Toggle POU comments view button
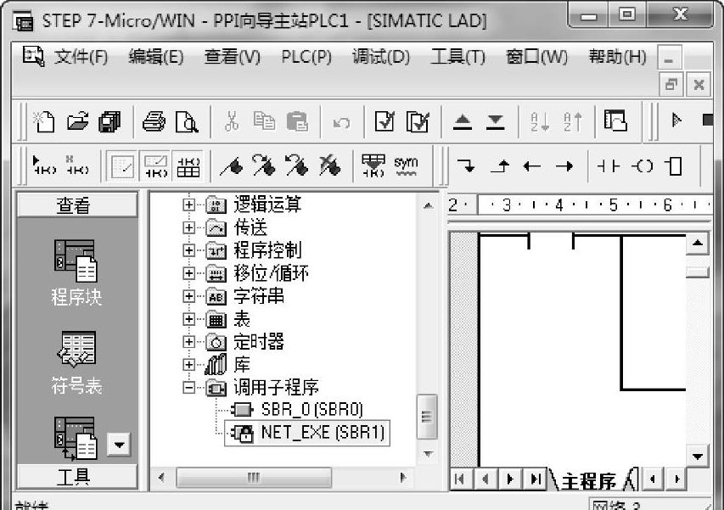Screen dimensions: 724x510 pos(122,165)
